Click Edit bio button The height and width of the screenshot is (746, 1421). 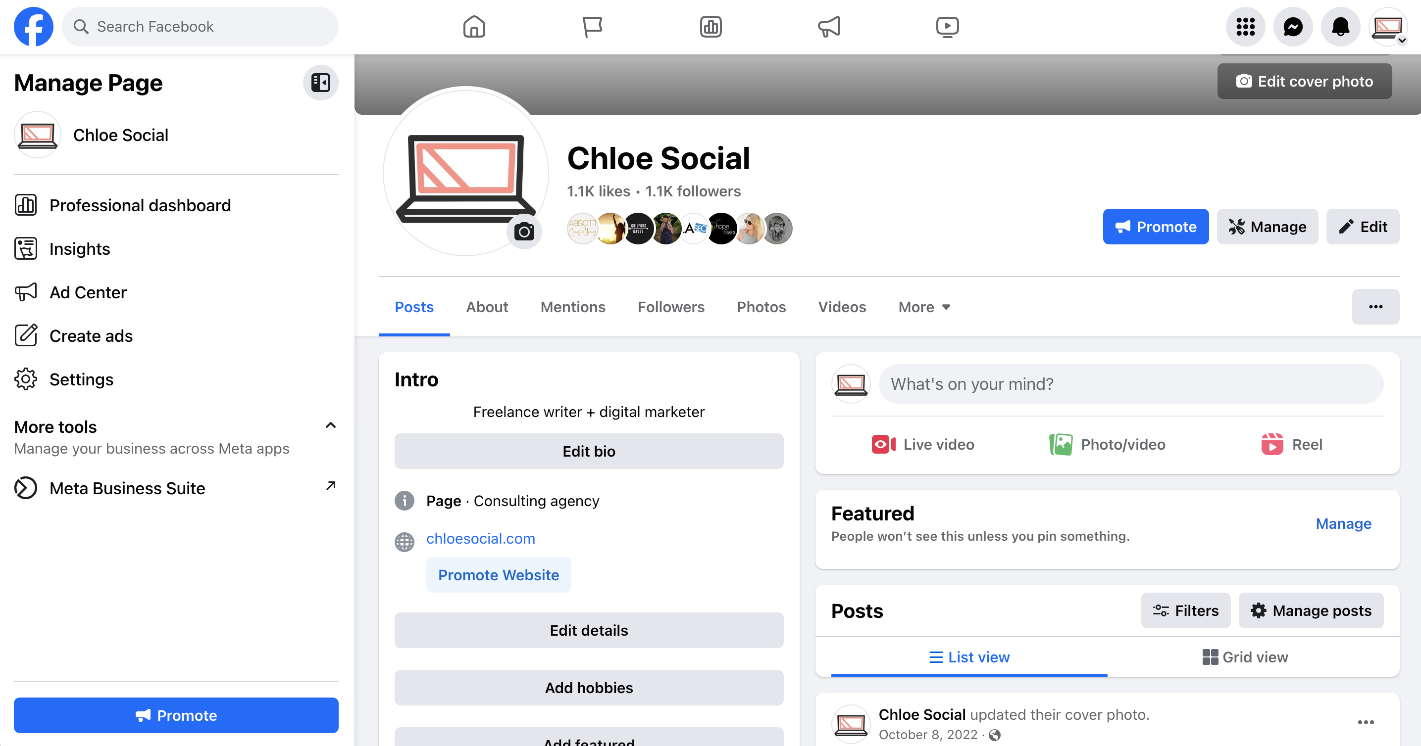point(588,451)
